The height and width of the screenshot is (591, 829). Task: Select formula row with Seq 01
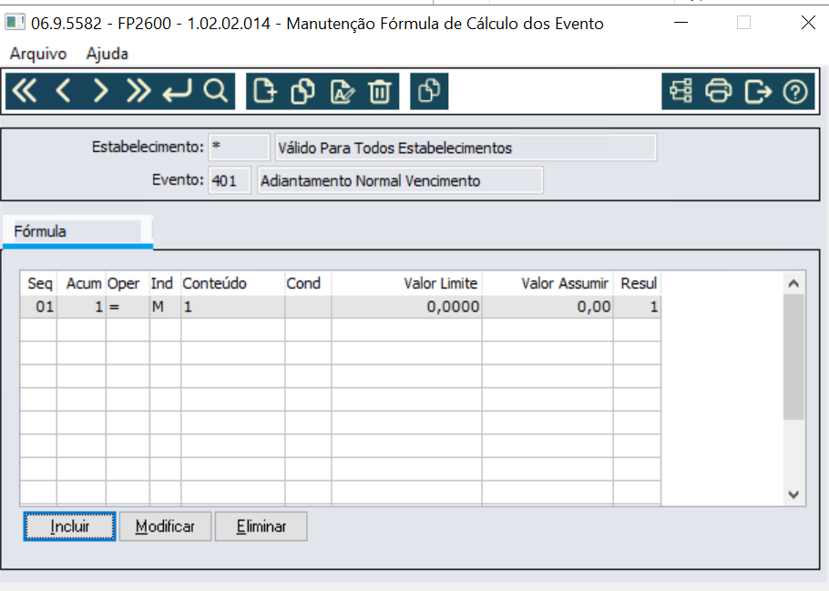341,307
